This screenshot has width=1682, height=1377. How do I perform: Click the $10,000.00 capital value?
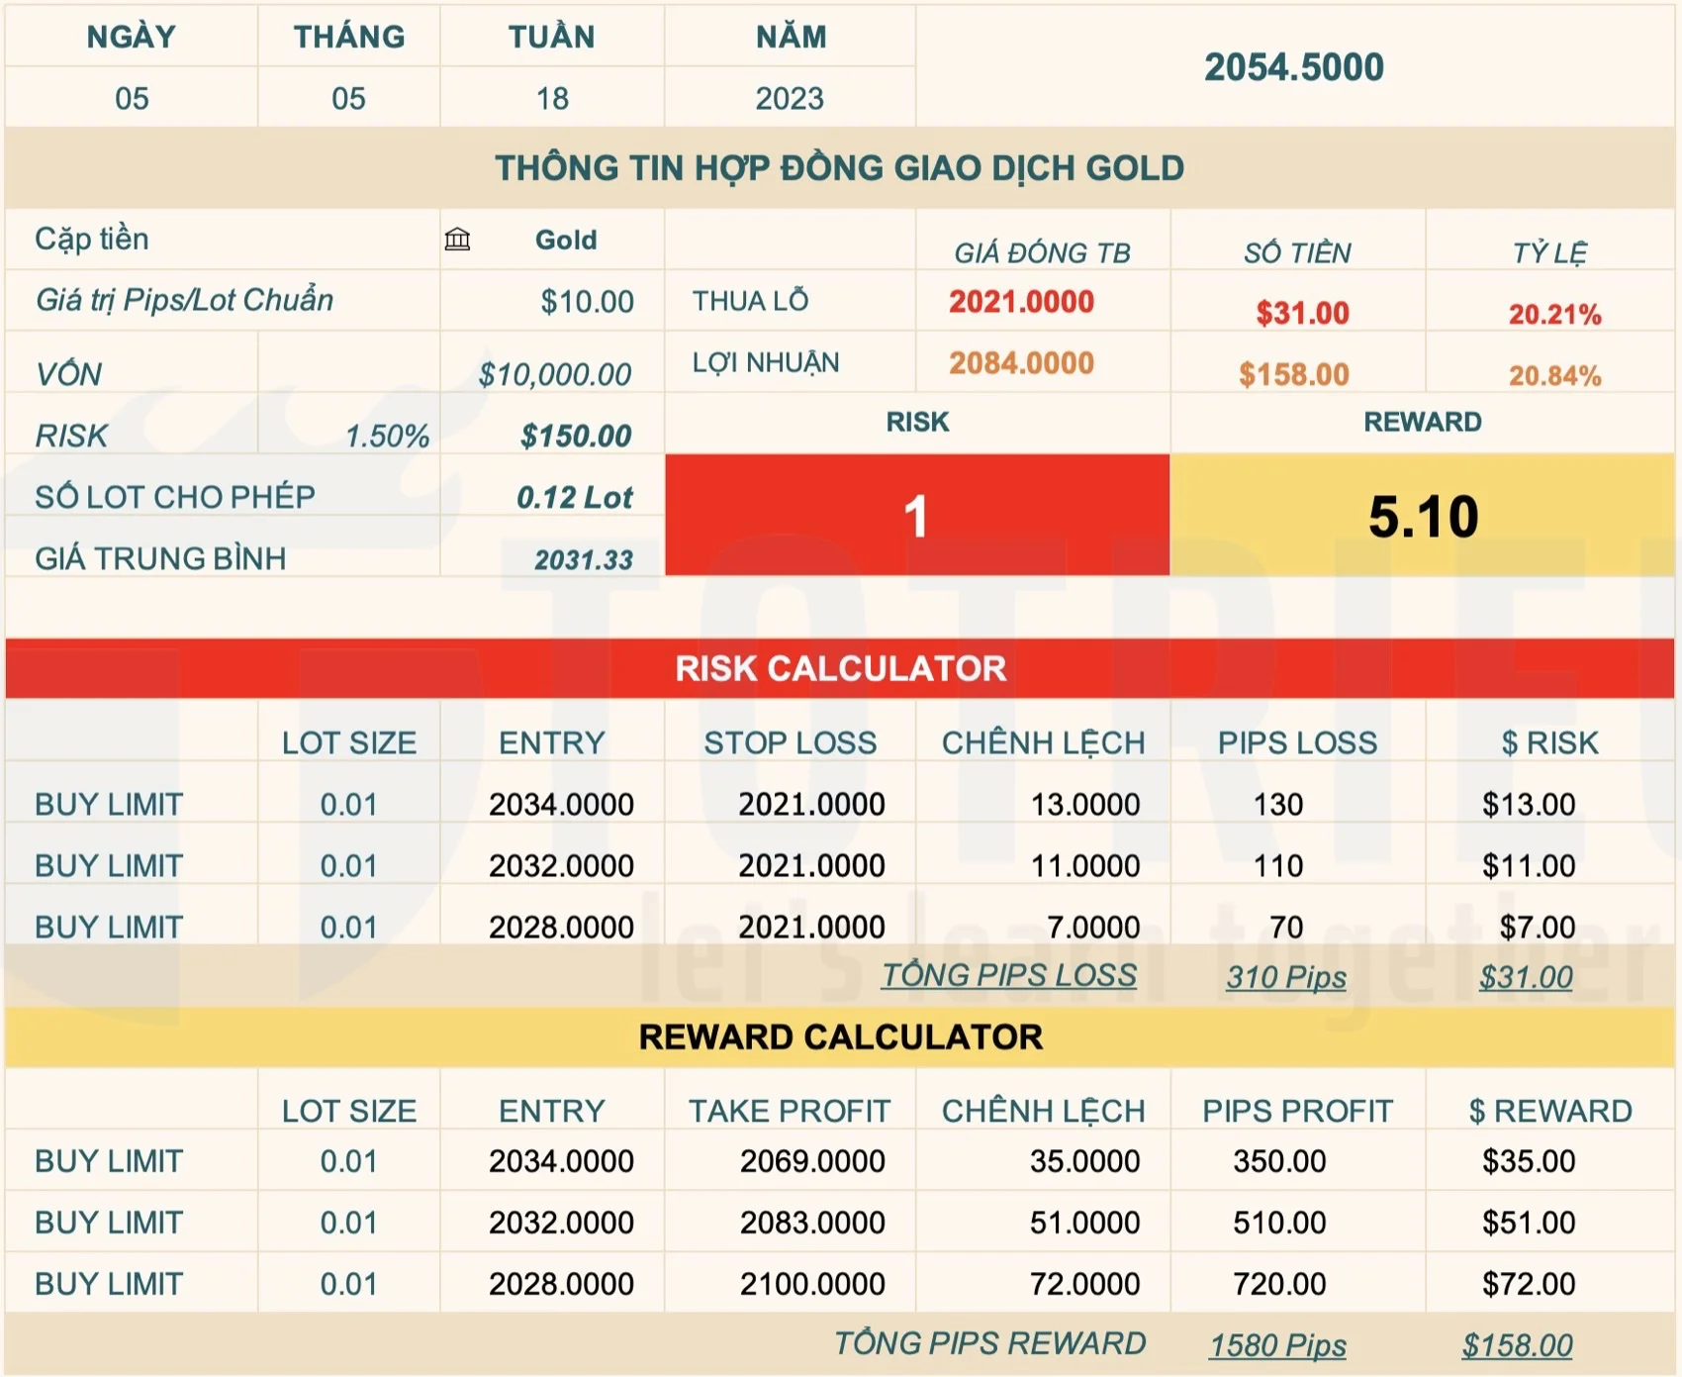point(554,374)
